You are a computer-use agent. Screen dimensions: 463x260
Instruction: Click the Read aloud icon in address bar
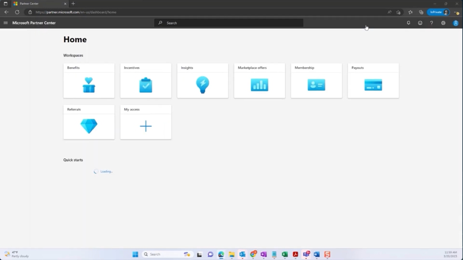tap(389, 12)
